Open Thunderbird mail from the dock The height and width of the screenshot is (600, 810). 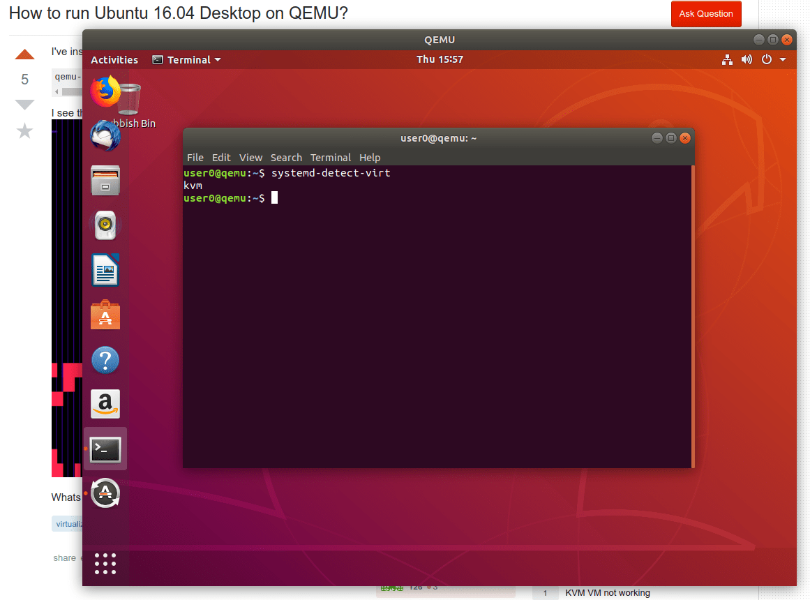[x=105, y=135]
